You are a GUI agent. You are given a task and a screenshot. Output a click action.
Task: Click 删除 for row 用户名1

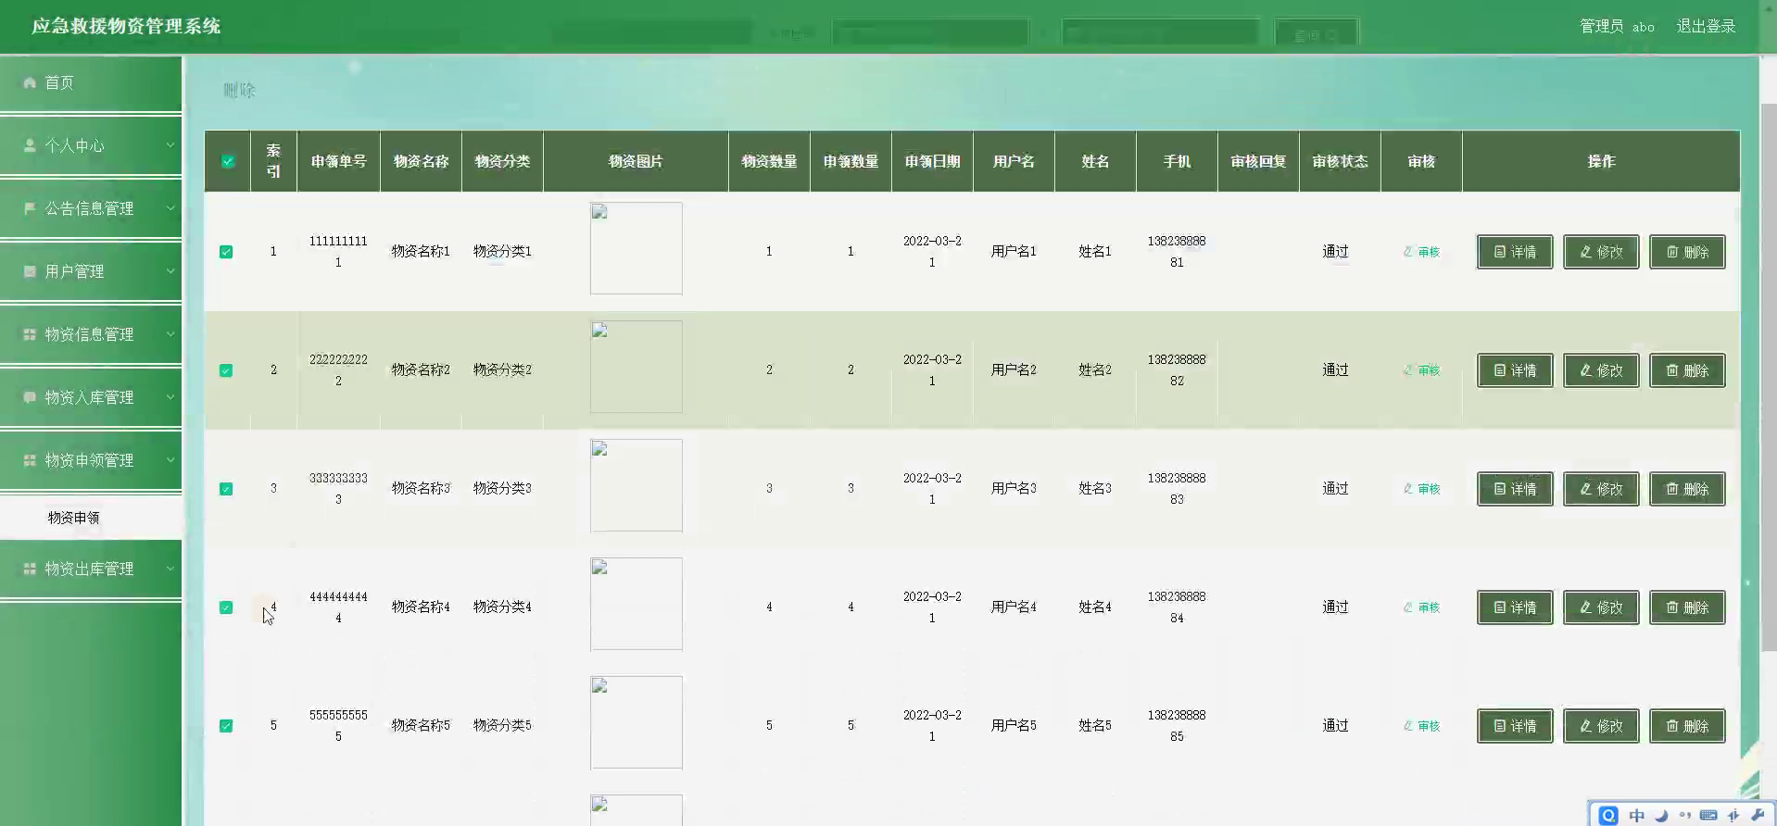click(1687, 252)
